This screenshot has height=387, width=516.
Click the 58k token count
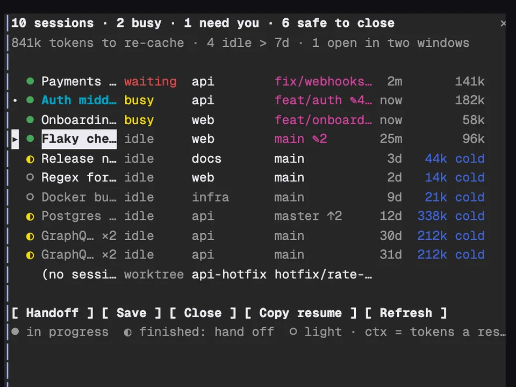click(x=473, y=120)
